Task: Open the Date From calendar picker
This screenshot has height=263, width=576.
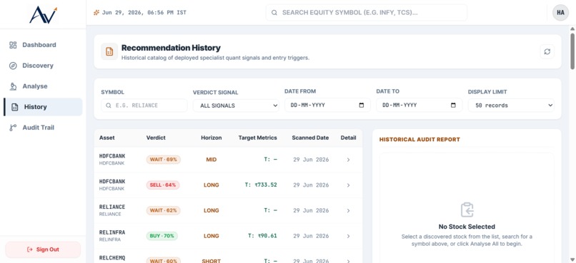Action: click(x=362, y=105)
